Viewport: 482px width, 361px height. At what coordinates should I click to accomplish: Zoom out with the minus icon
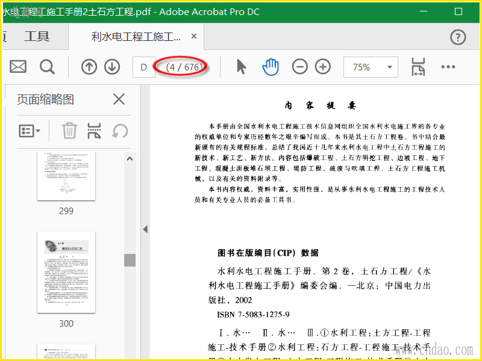click(299, 67)
